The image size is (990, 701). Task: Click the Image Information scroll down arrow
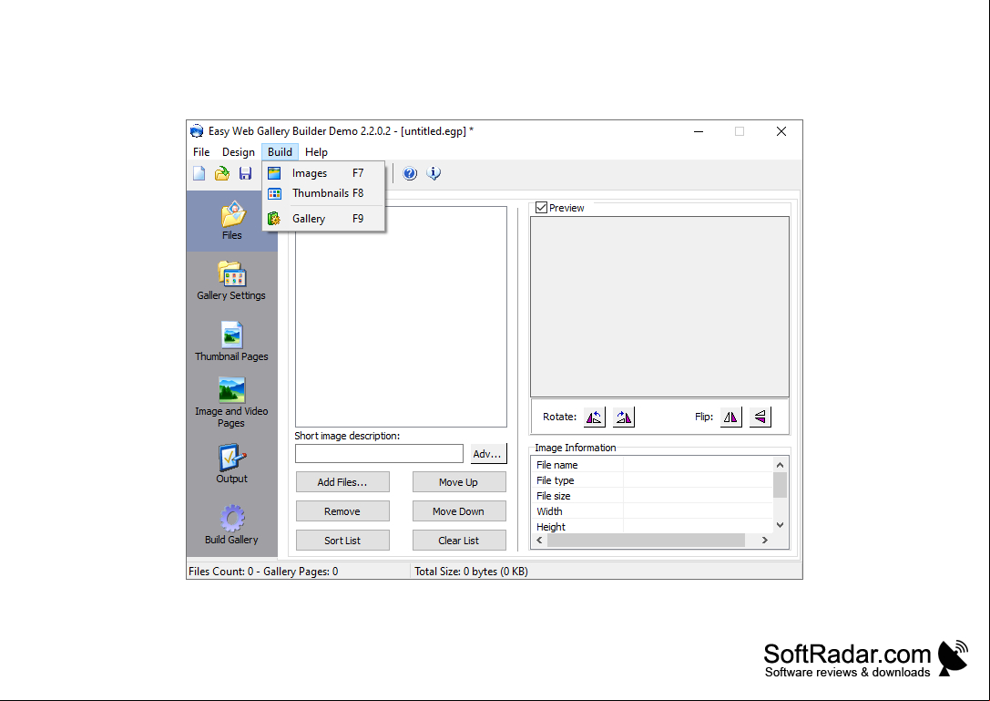780,525
